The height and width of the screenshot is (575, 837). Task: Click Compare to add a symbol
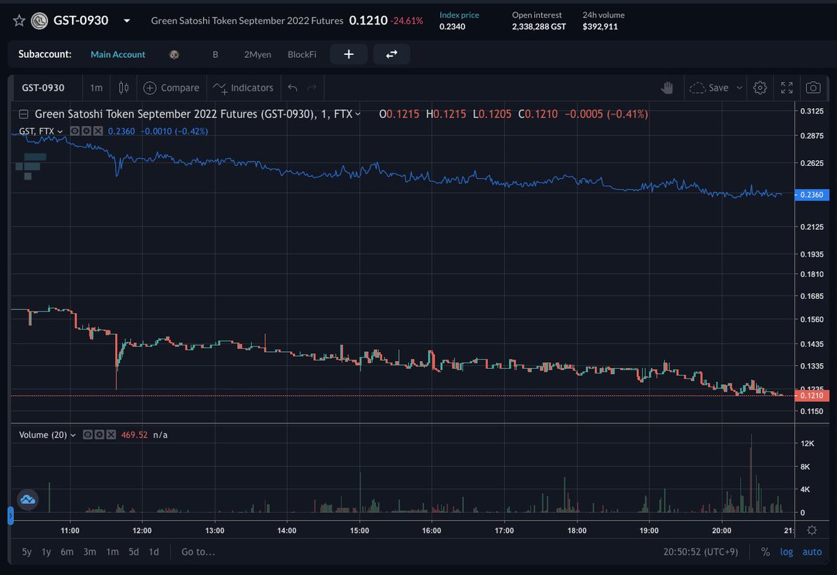pyautogui.click(x=172, y=88)
